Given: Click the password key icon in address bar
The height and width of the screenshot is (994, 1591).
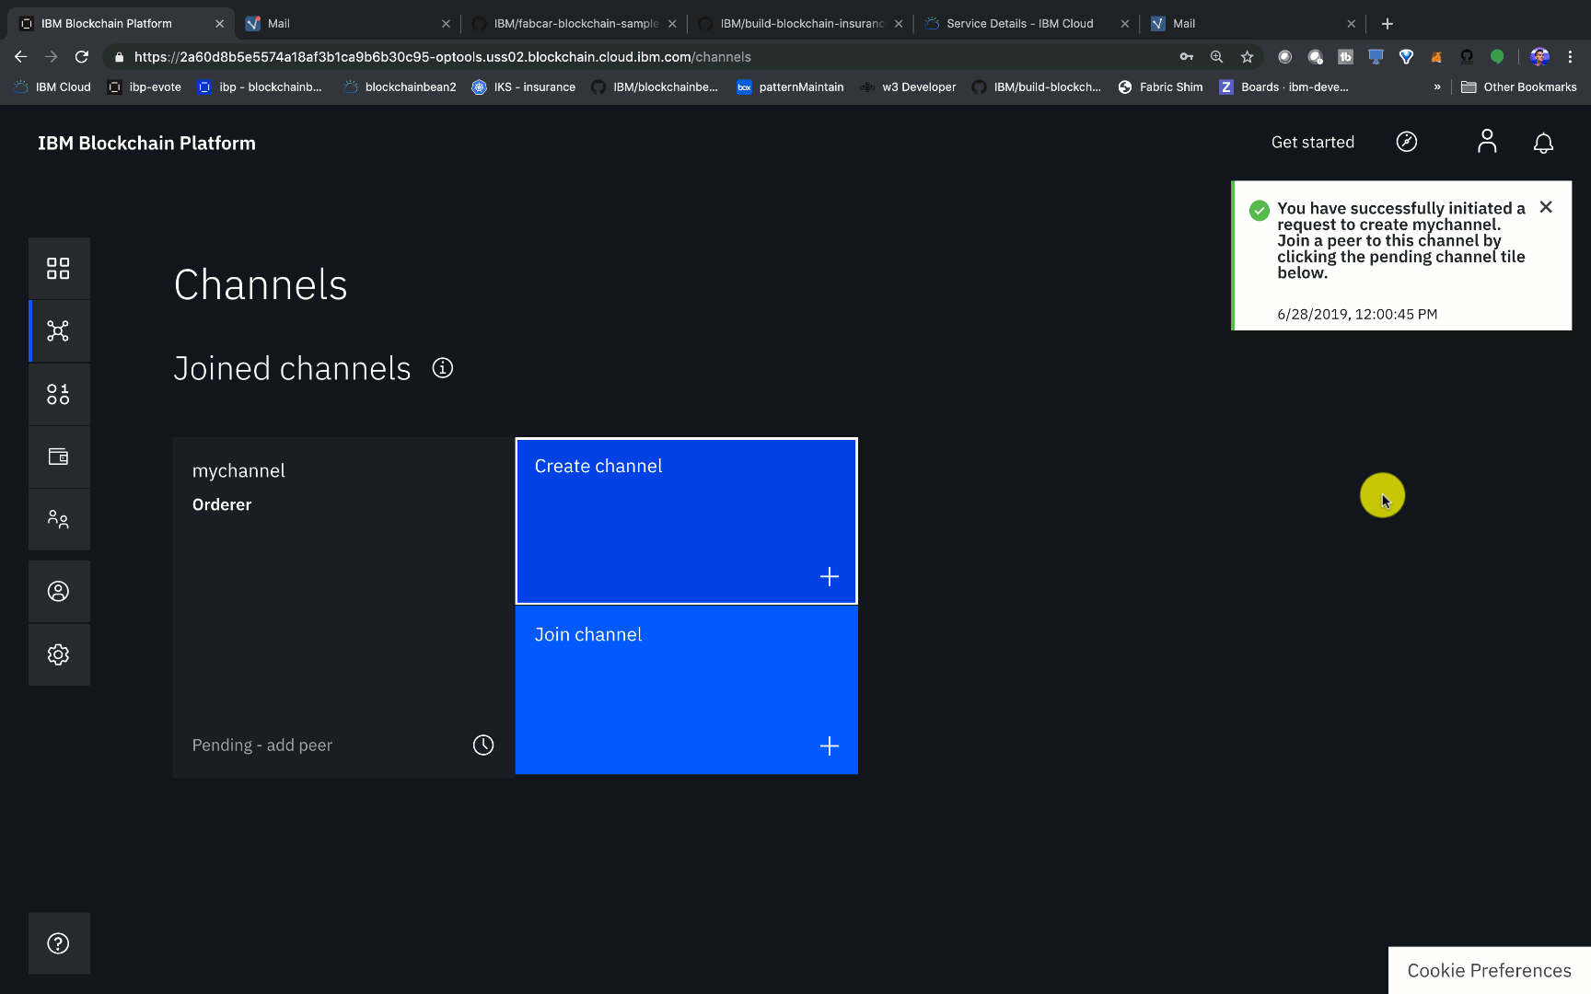Looking at the screenshot, I should (x=1186, y=57).
